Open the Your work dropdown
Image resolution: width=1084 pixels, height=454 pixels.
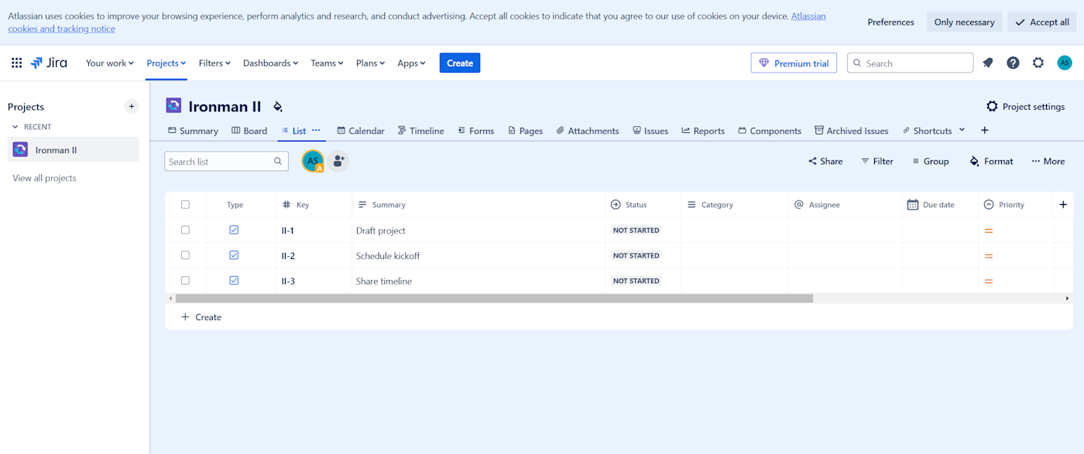point(110,63)
